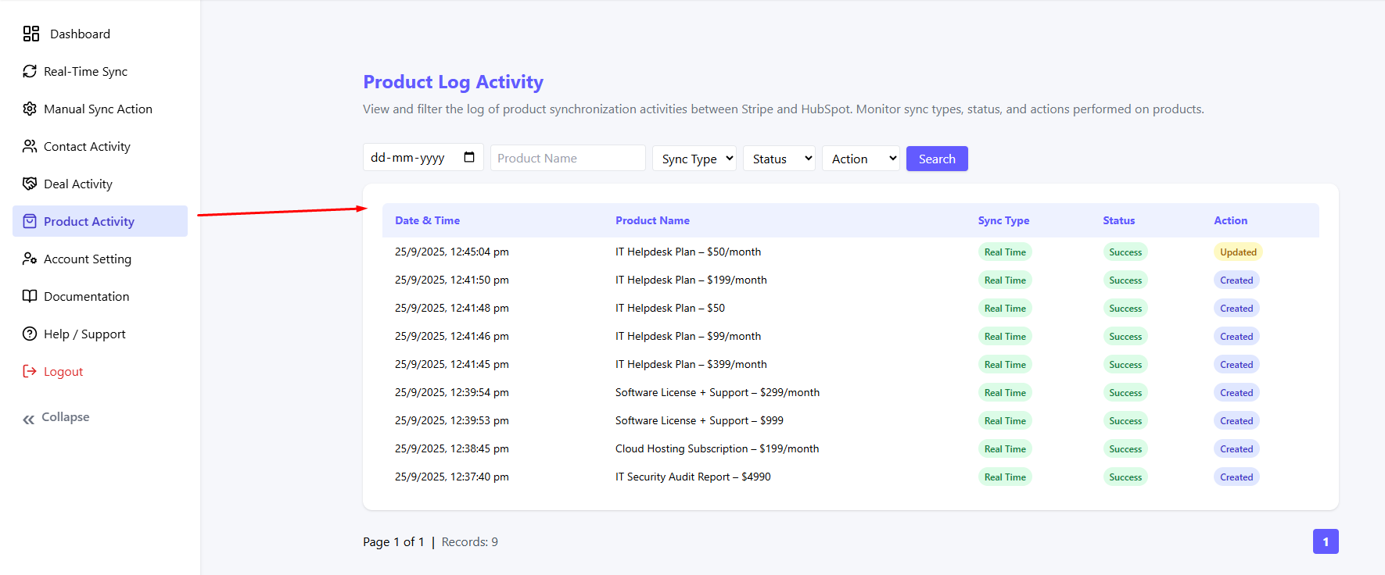Click the Date & Time column header
Viewport: 1385px width, 575px height.
pos(427,220)
